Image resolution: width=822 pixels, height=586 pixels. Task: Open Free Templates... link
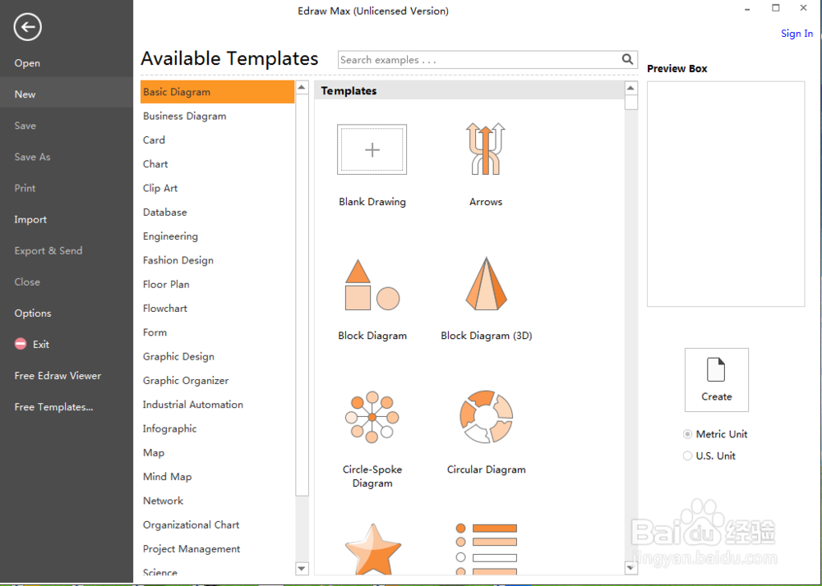[x=53, y=407]
